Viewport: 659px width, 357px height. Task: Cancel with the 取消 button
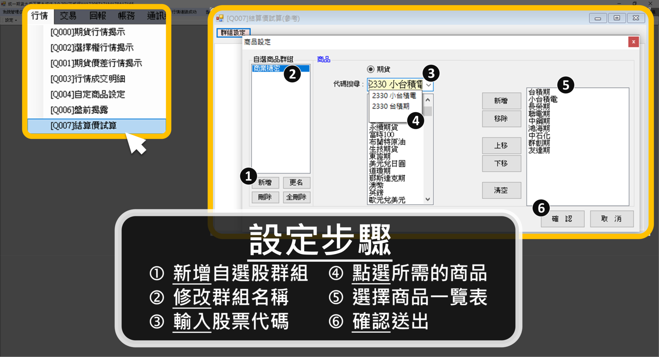pyautogui.click(x=612, y=219)
